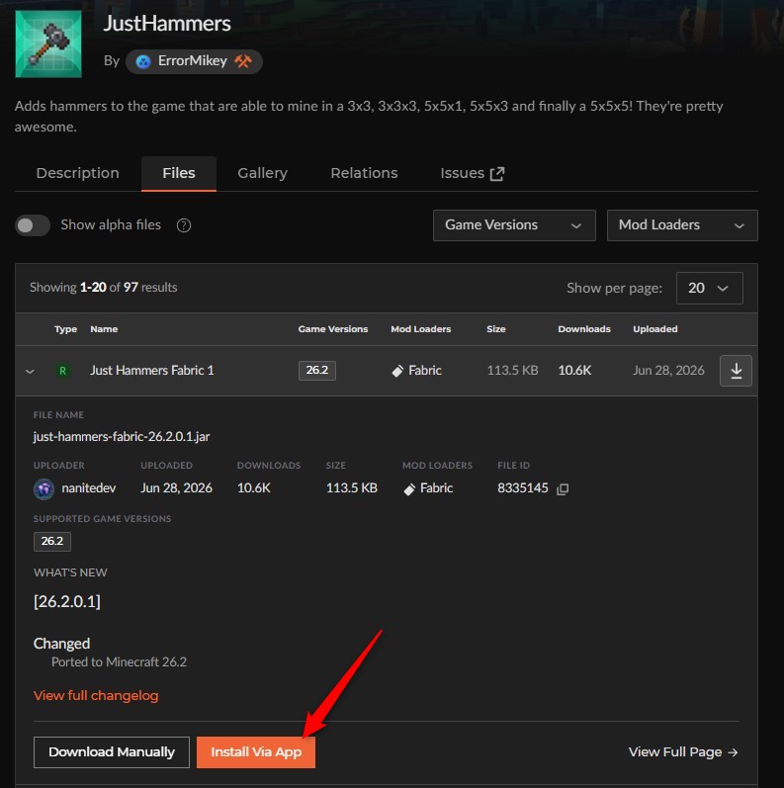Click ErrorMikey's blue avatar icon

click(143, 62)
